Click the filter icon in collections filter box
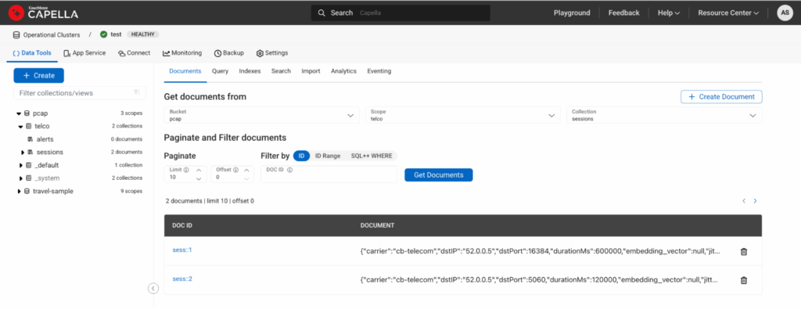This screenshot has height=309, width=801. point(136,92)
